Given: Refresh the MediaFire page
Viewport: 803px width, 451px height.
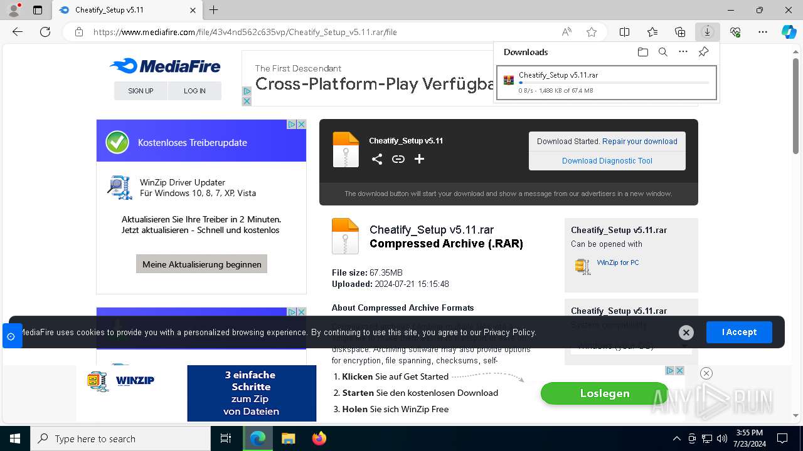Looking at the screenshot, I should [45, 32].
